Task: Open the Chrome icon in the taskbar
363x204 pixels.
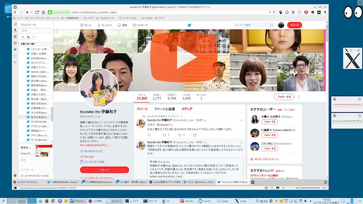Action: click(x=53, y=201)
